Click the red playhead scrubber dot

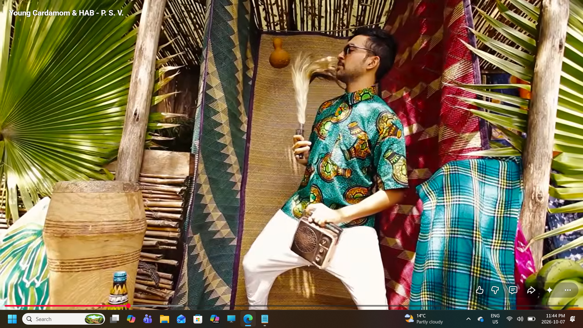tap(128, 306)
